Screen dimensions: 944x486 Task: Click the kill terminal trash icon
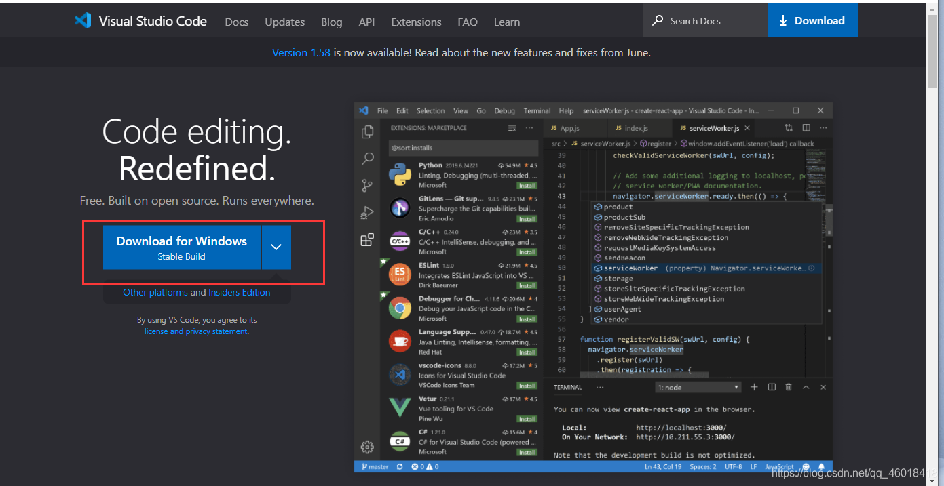[x=789, y=387]
